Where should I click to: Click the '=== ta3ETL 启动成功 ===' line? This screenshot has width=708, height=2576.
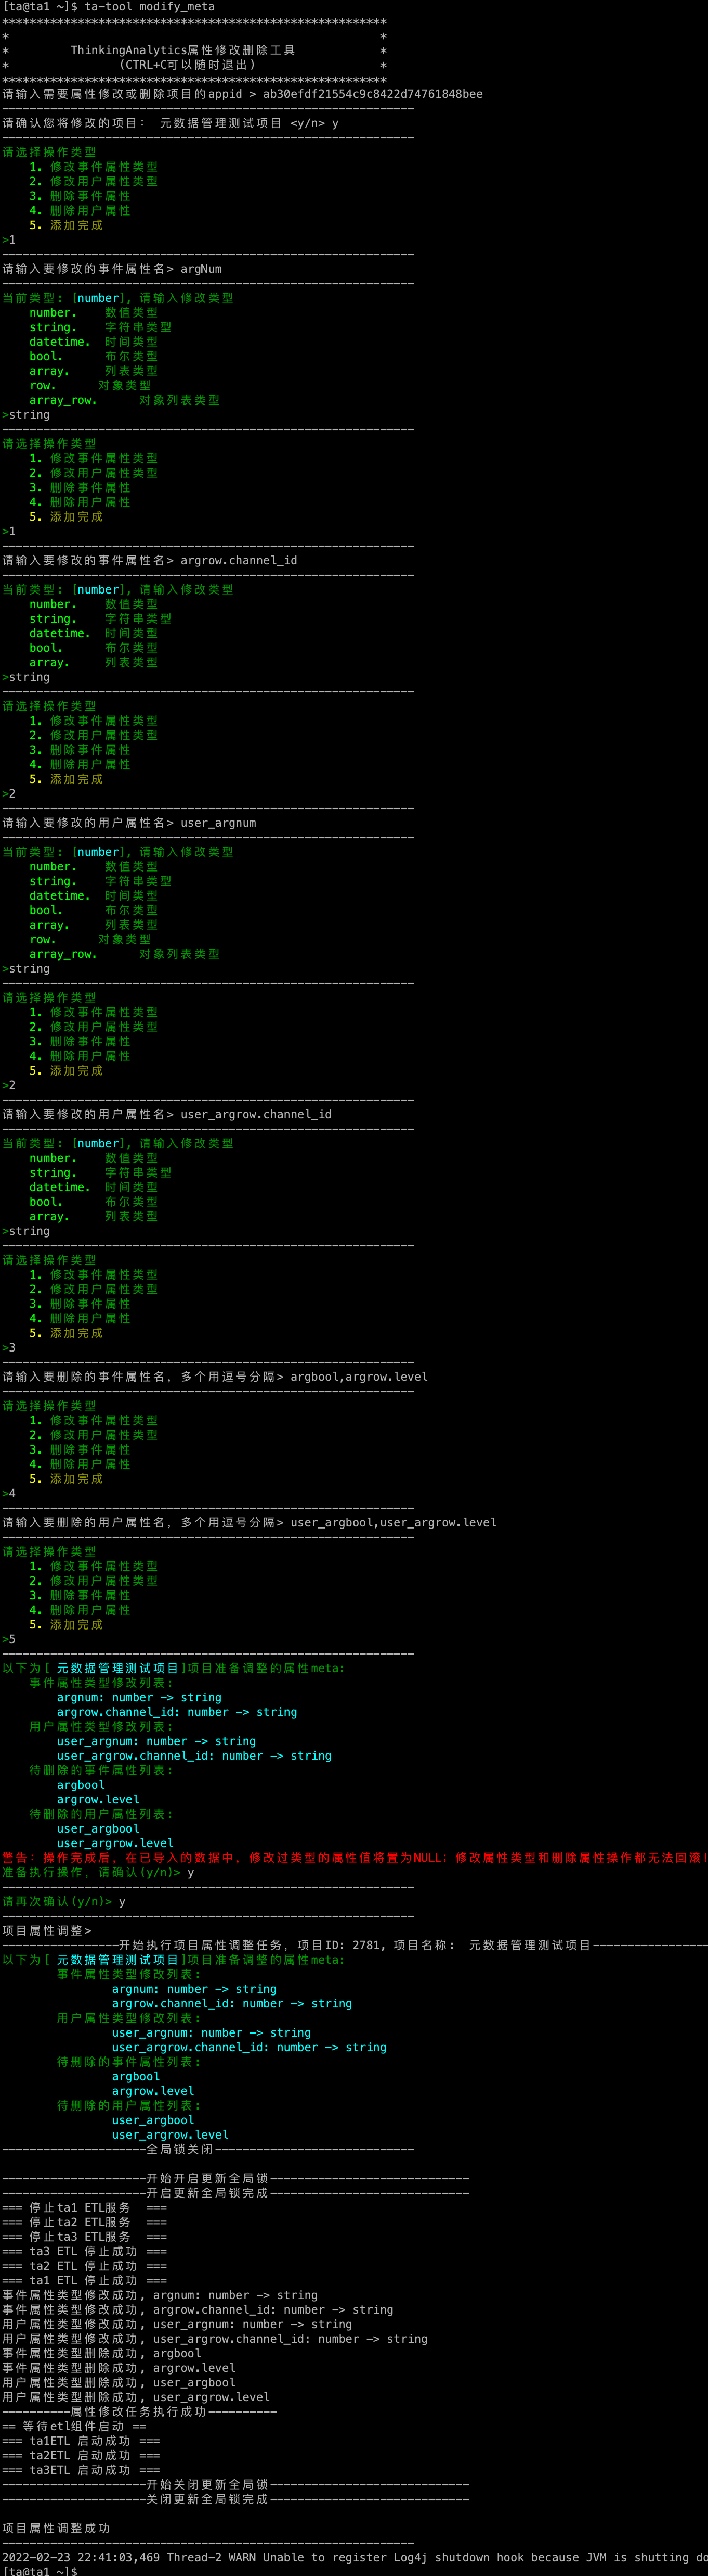pos(81,2471)
